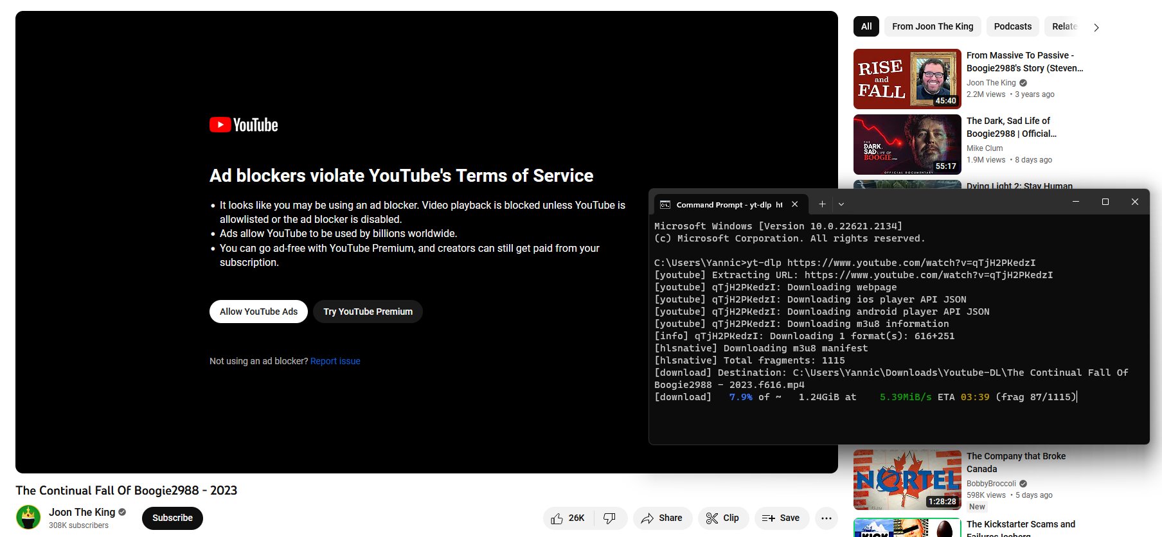Click the Allow YouTube Ads button

pyautogui.click(x=258, y=312)
